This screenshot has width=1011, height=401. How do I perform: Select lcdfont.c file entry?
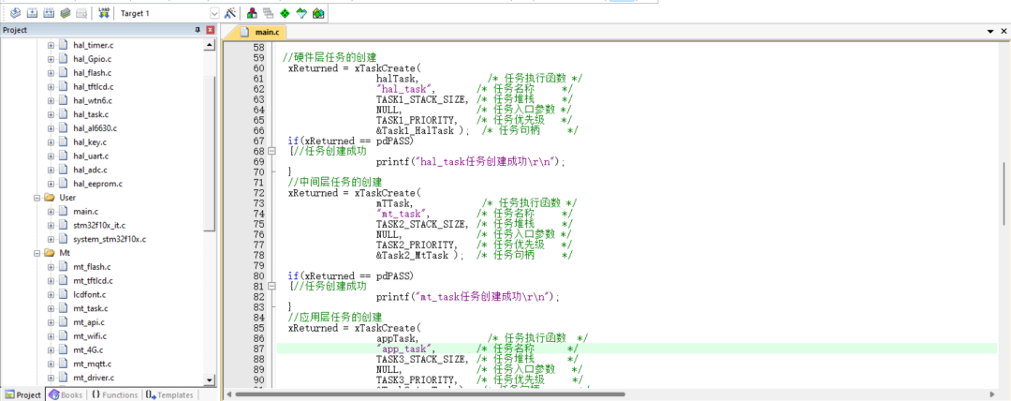coord(89,294)
